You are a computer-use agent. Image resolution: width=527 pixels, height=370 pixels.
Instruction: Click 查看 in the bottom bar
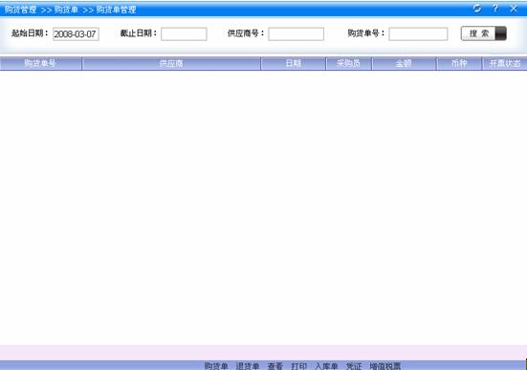click(274, 366)
